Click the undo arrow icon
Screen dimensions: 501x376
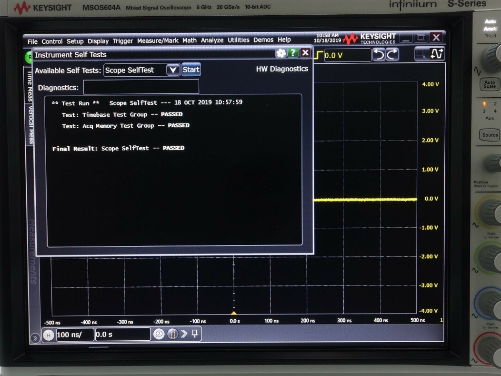[x=379, y=55]
